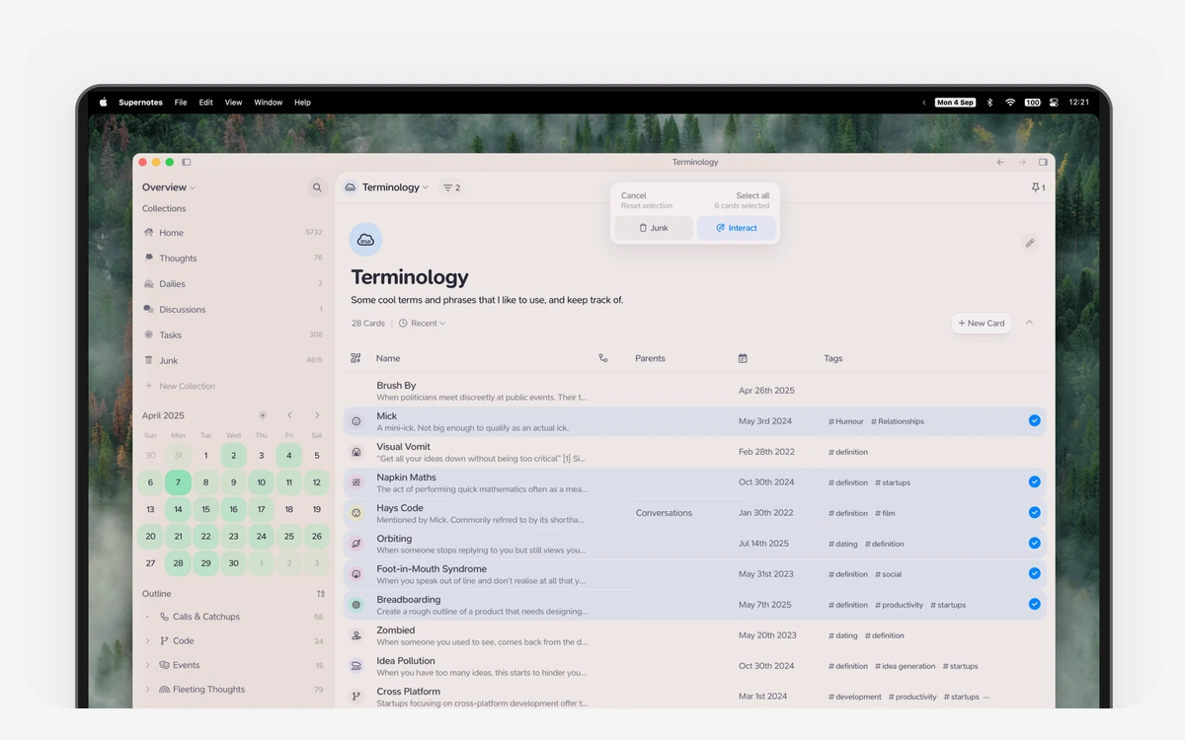Click the Interact button
Image resolution: width=1185 pixels, height=740 pixels.
[x=737, y=228]
